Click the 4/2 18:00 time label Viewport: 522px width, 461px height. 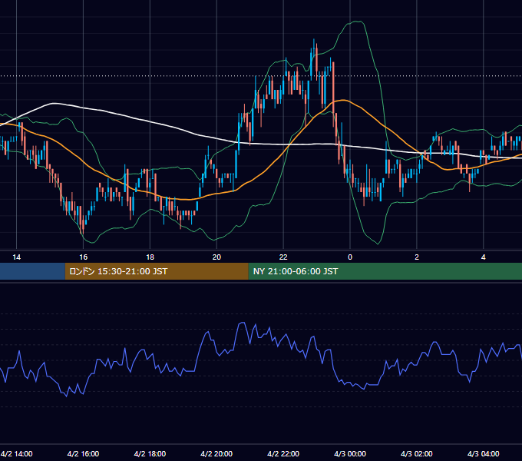[x=150, y=453]
